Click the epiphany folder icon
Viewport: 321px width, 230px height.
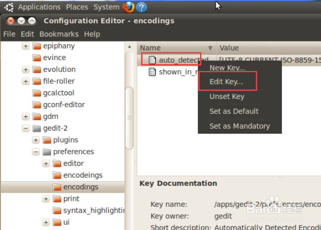[x=37, y=46]
